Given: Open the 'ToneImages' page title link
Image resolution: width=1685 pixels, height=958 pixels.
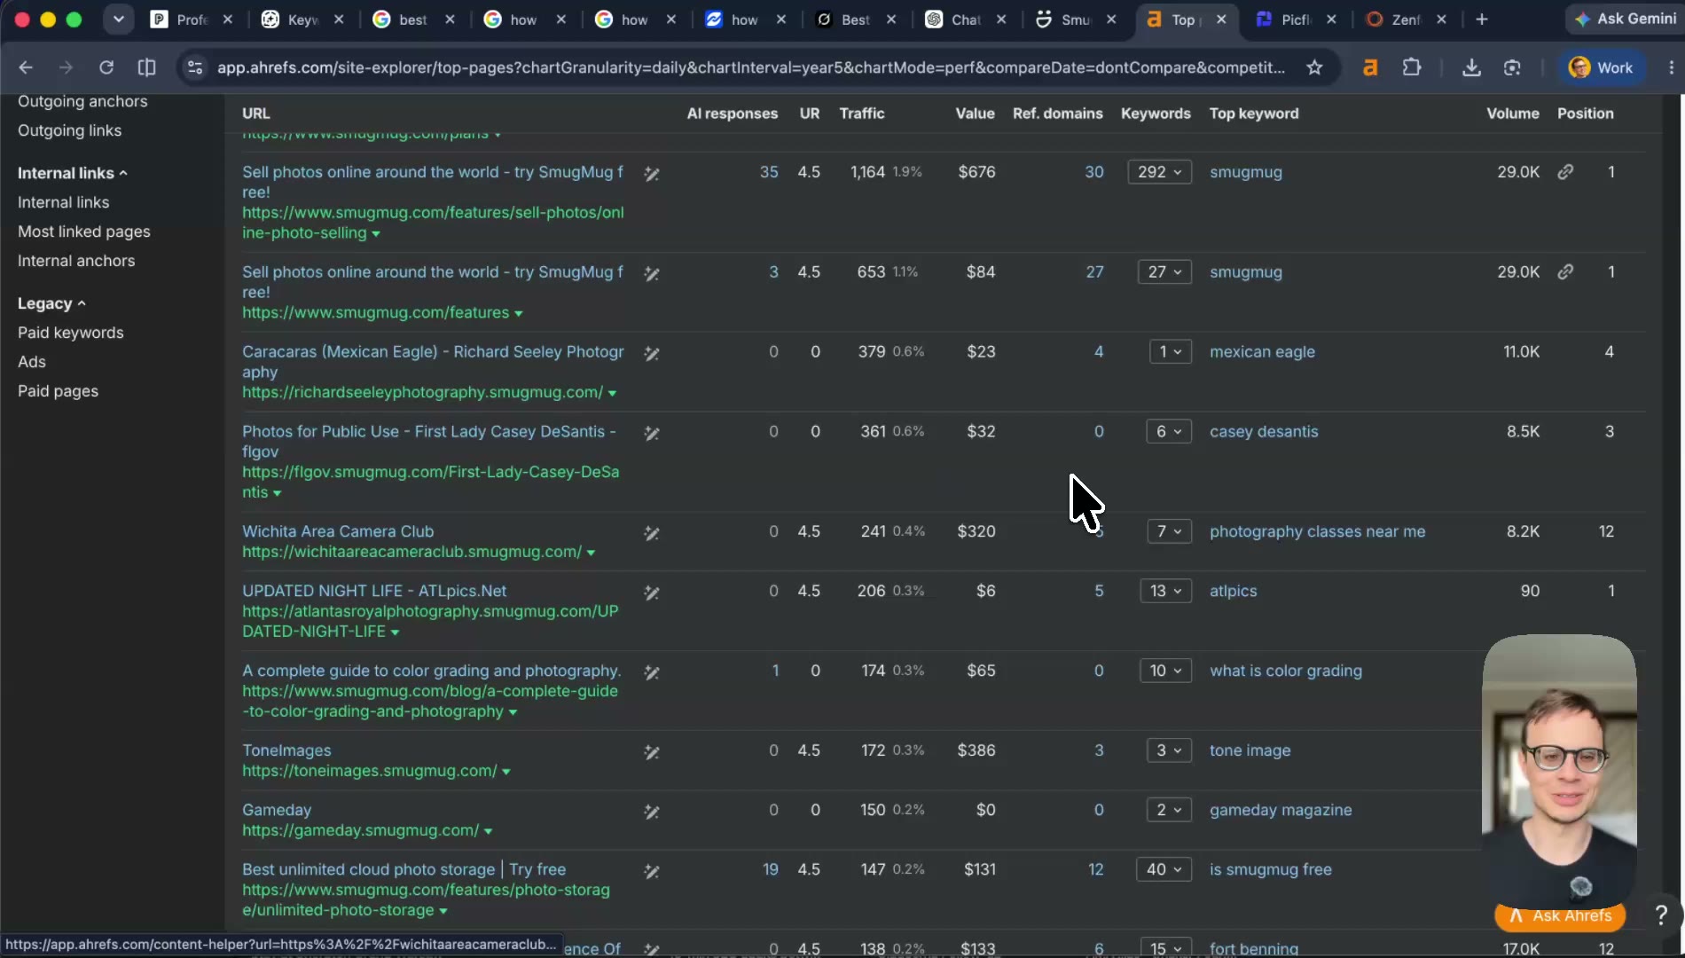Looking at the screenshot, I should 286,750.
